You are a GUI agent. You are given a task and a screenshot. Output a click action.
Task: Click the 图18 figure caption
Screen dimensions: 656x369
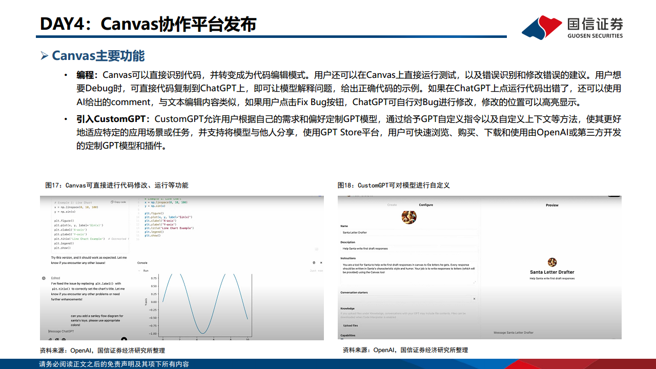click(x=394, y=185)
